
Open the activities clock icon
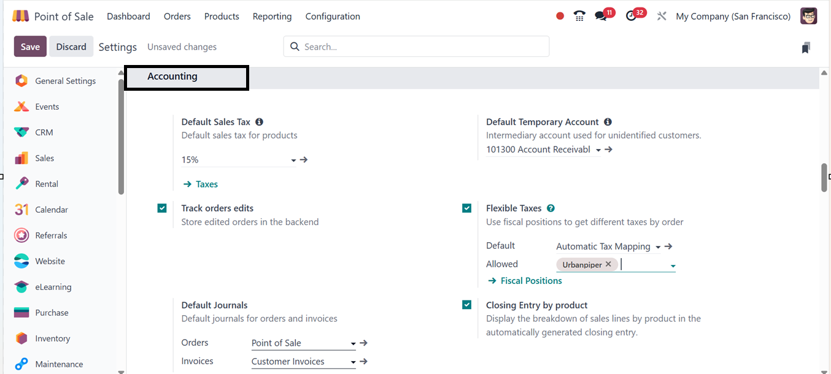[631, 17]
